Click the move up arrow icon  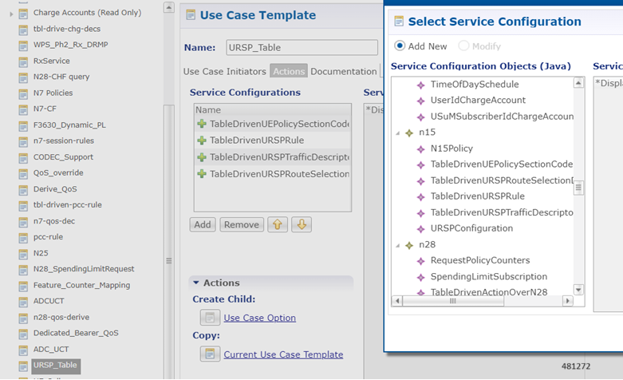[x=279, y=224]
